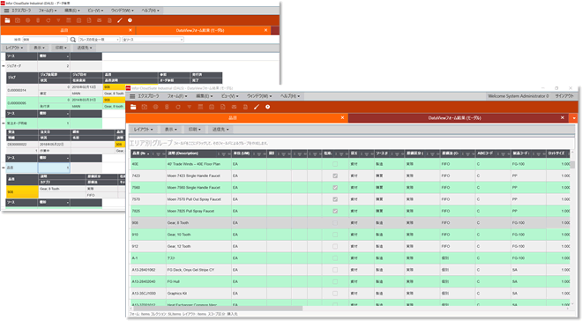
Task: Click the brush icon in front window toolbar
Action: [x=256, y=107]
